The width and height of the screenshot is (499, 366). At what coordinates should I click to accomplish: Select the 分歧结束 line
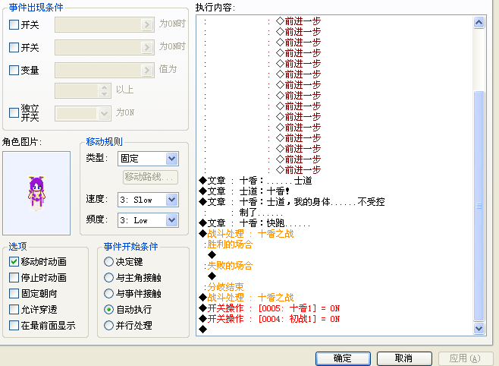225,287
